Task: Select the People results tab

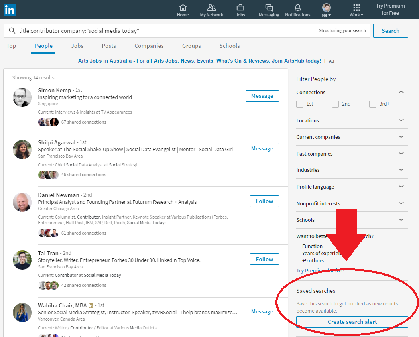Action: tap(43, 46)
